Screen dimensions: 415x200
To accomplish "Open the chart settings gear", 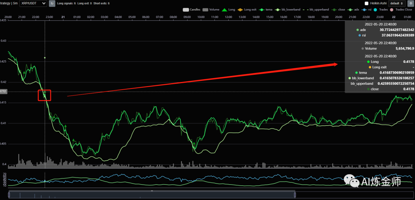I will (411, 3).
